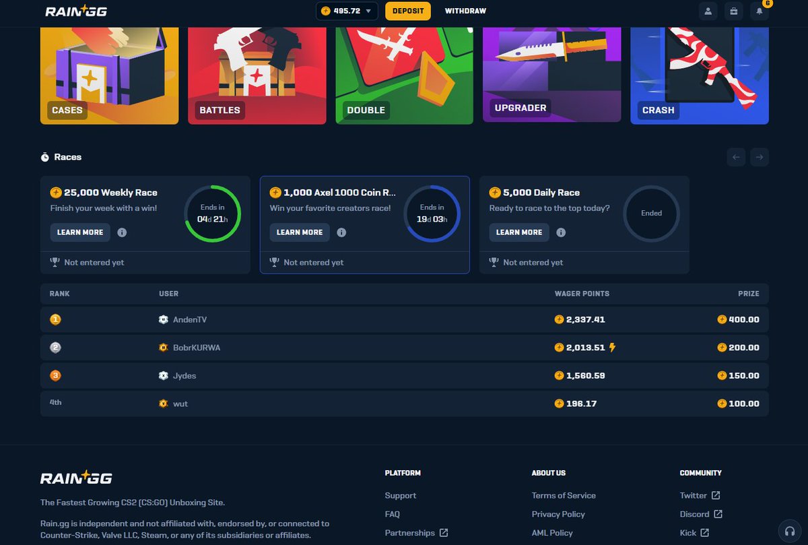Click the Daily Race Ended ring
This screenshot has width=808, height=545.
[x=651, y=214]
